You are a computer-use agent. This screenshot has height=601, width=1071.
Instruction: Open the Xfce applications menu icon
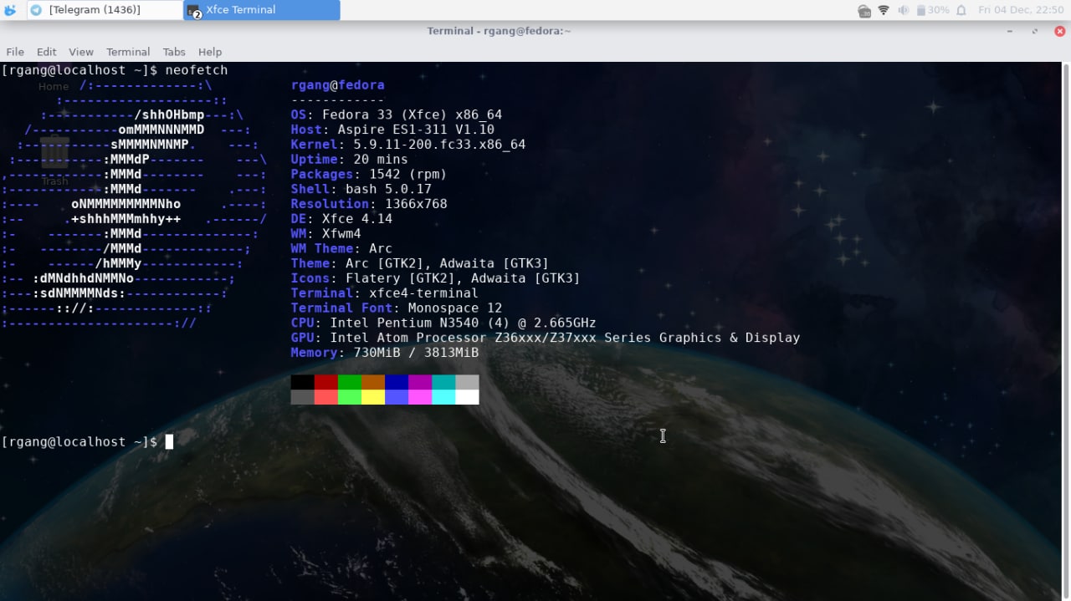(10, 10)
